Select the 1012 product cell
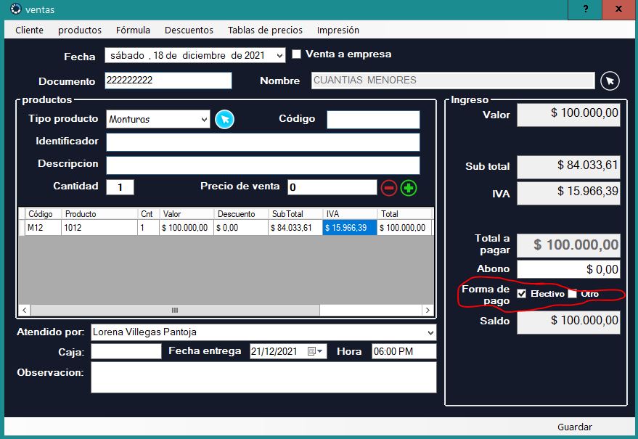This screenshot has width=638, height=439. click(x=99, y=227)
